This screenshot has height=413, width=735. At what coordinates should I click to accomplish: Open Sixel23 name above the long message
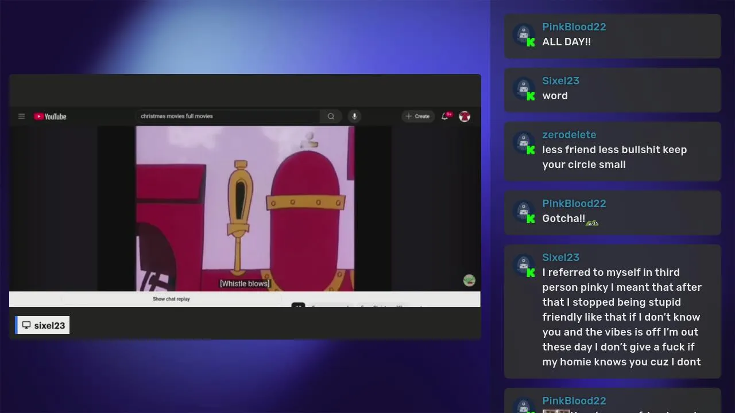560,258
